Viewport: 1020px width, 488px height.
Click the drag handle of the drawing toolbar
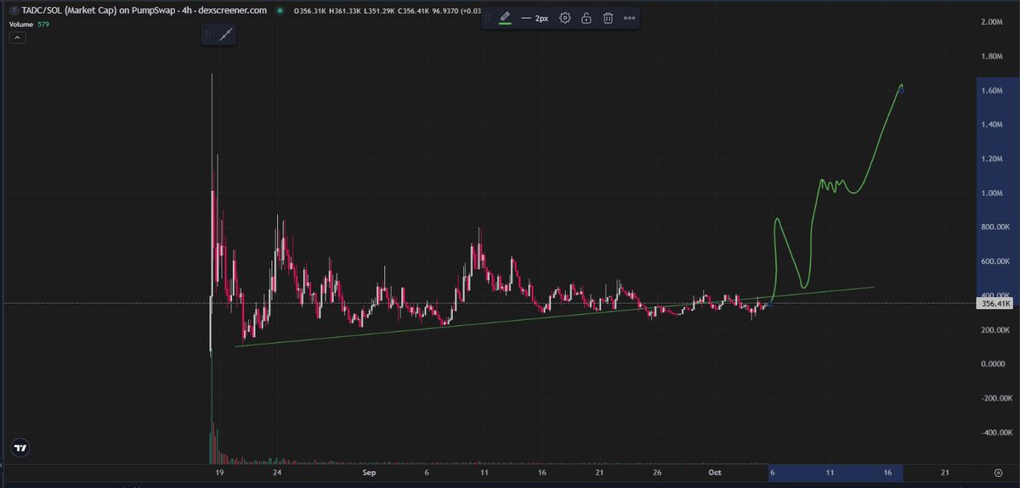coord(488,18)
